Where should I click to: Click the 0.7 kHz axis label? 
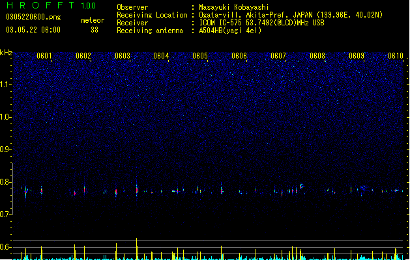pyautogui.click(x=6, y=214)
